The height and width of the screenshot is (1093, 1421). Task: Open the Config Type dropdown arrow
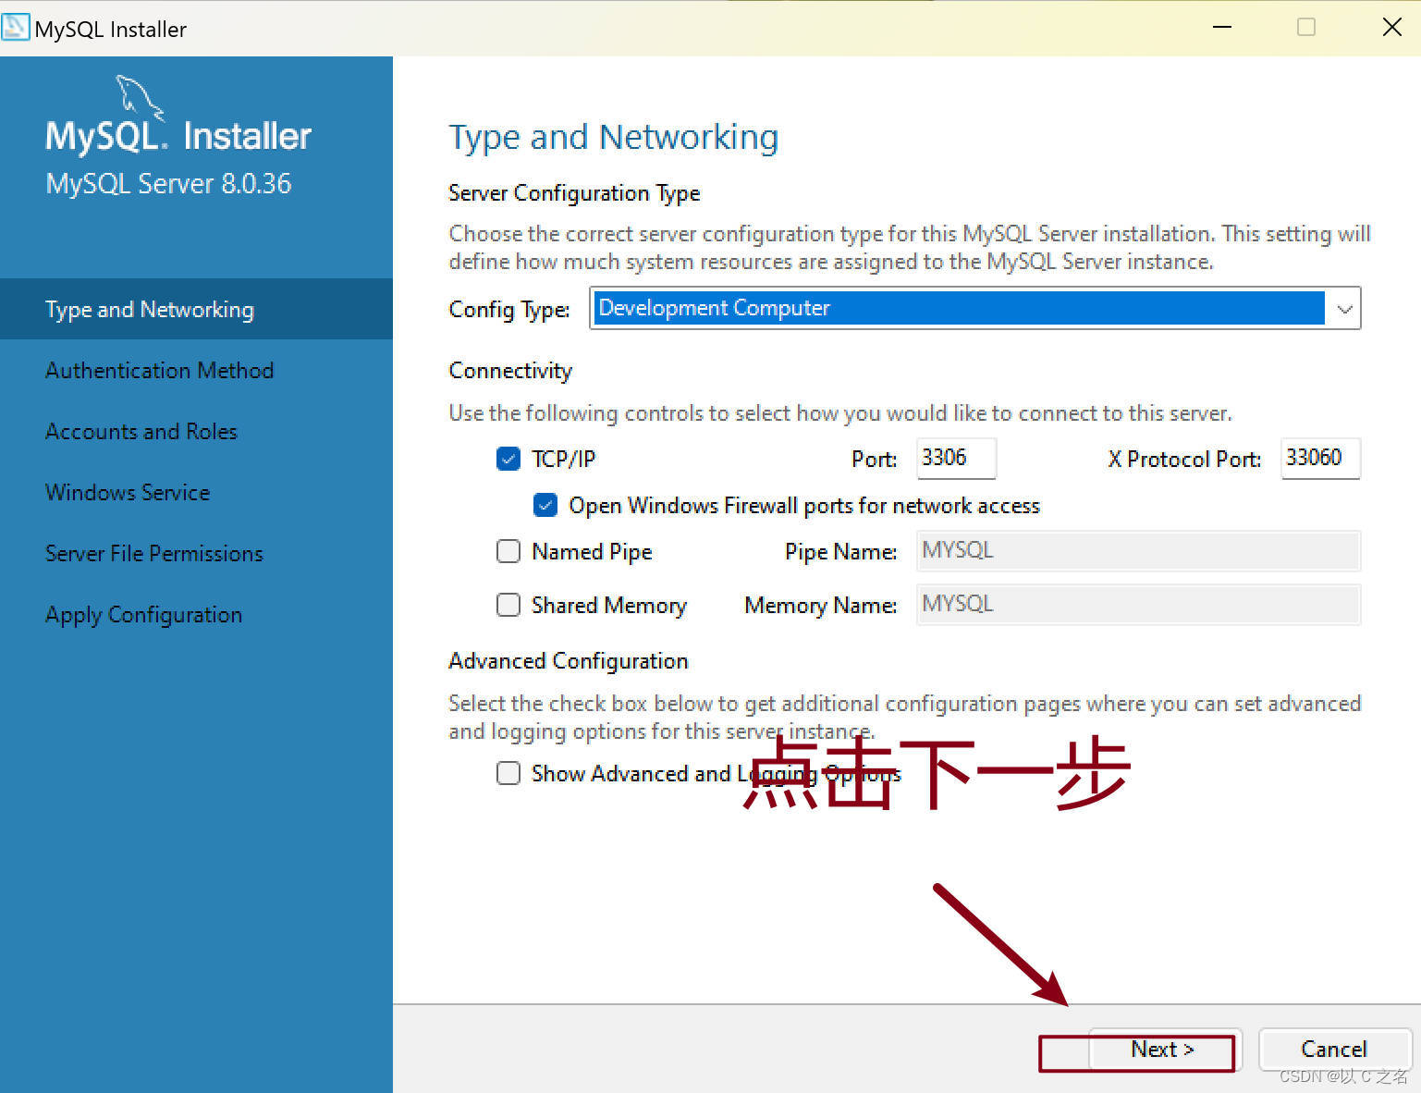(x=1344, y=309)
